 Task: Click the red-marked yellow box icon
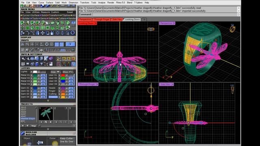(x=73, y=58)
